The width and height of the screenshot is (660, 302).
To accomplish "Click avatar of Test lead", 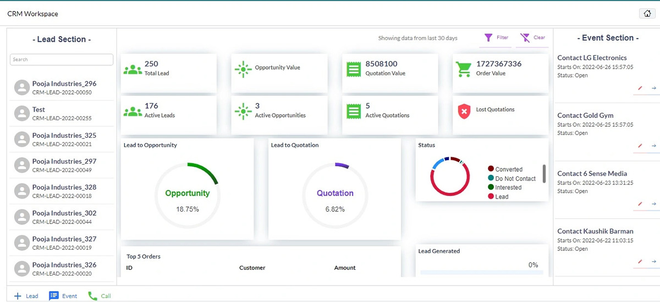I will [21, 113].
